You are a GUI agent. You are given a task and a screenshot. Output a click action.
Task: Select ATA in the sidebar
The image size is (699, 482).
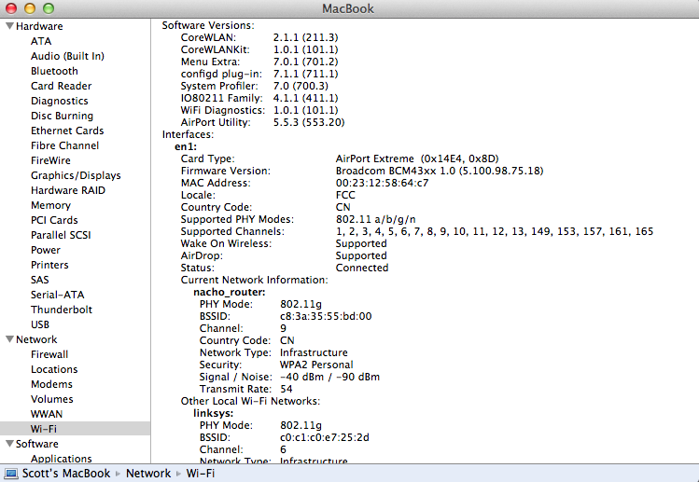tap(41, 41)
